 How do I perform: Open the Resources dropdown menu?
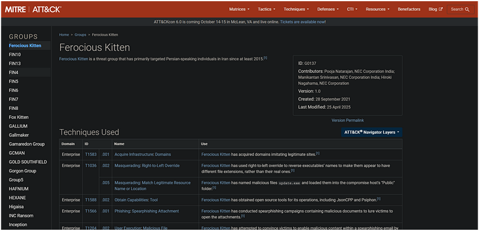pyautogui.click(x=378, y=9)
